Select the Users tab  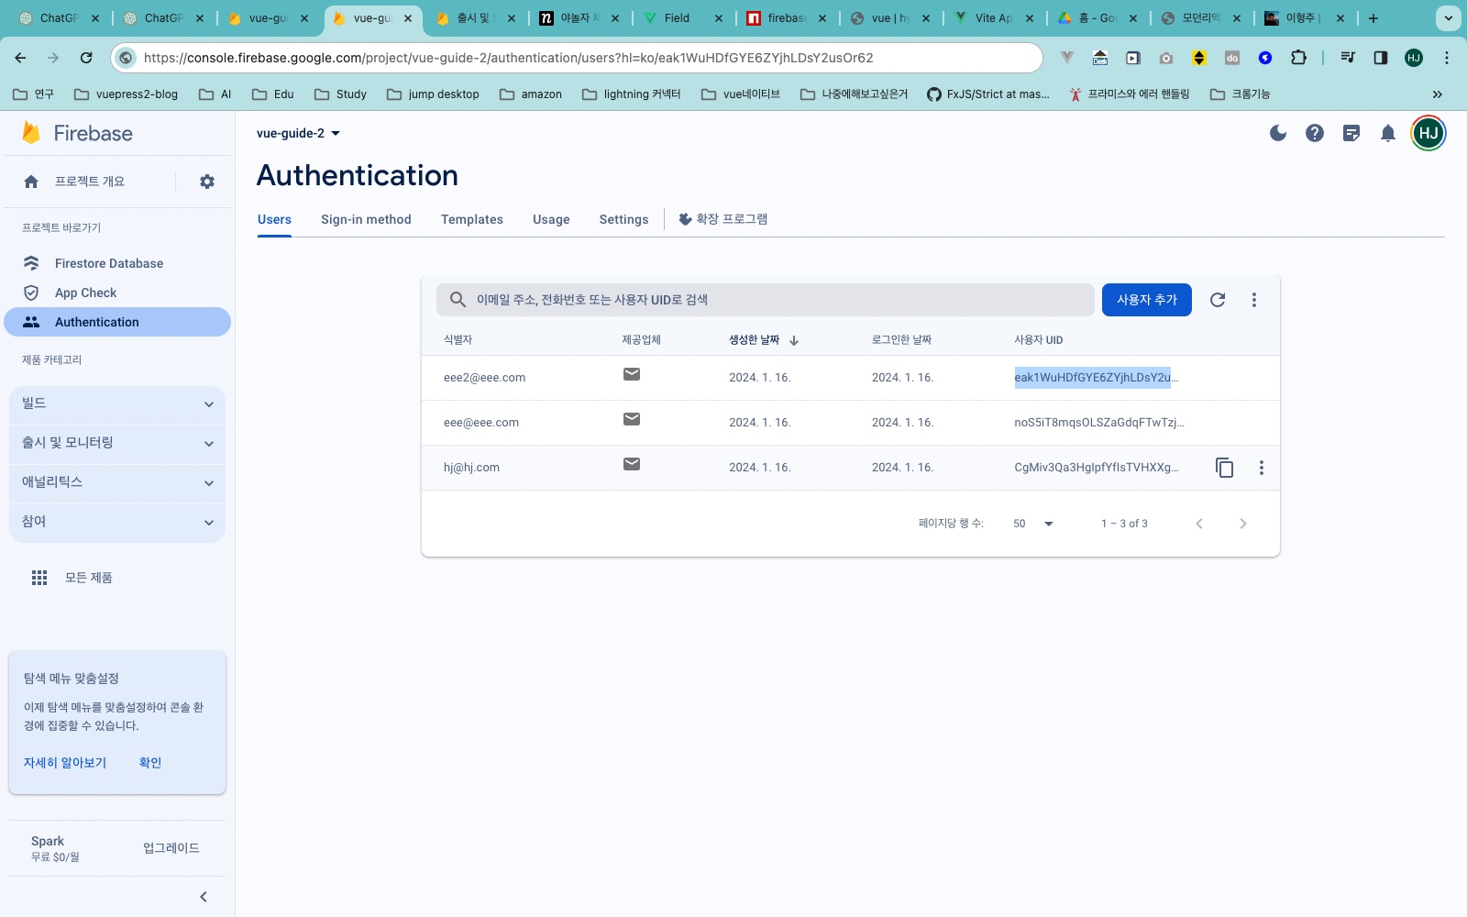pos(274,220)
